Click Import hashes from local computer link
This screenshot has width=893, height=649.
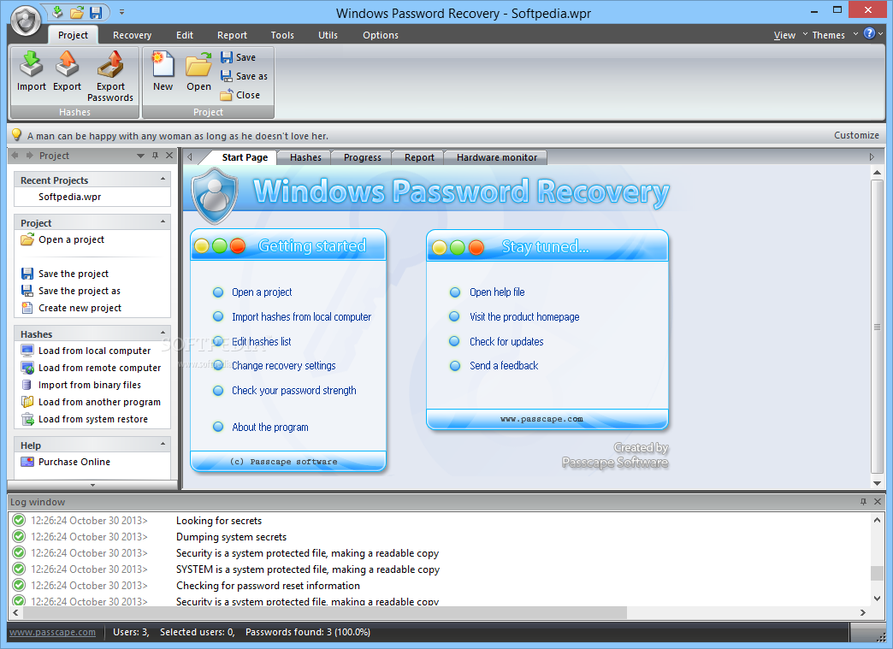(301, 317)
